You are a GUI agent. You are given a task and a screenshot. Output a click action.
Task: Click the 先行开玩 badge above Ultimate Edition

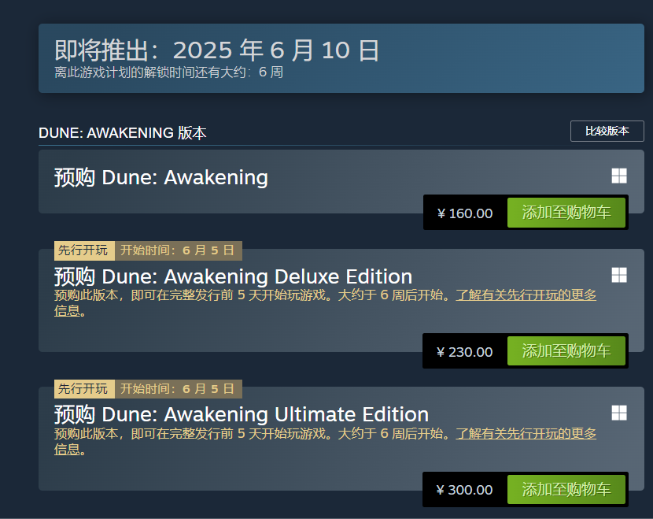(83, 389)
